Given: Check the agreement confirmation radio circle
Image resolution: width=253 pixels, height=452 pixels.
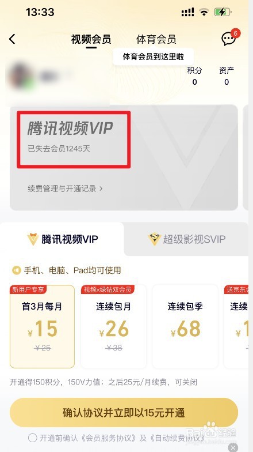Looking at the screenshot, I should click(32, 438).
